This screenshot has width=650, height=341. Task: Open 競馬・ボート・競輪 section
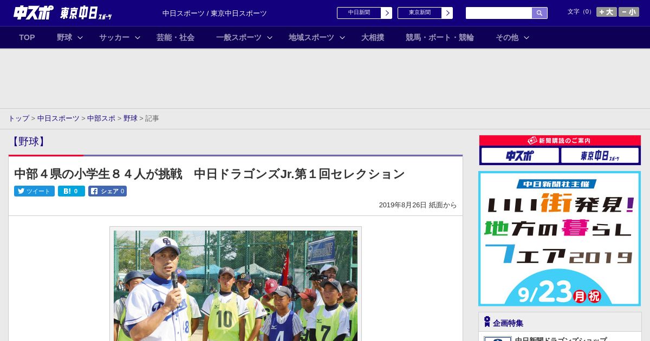click(440, 37)
